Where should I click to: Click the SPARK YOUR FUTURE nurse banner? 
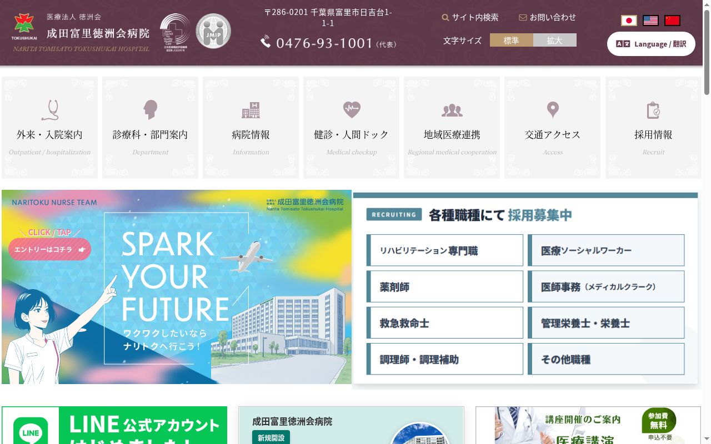tap(177, 287)
